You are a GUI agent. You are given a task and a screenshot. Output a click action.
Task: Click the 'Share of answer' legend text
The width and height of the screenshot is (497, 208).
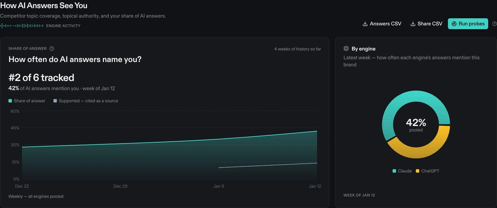pyautogui.click(x=30, y=101)
